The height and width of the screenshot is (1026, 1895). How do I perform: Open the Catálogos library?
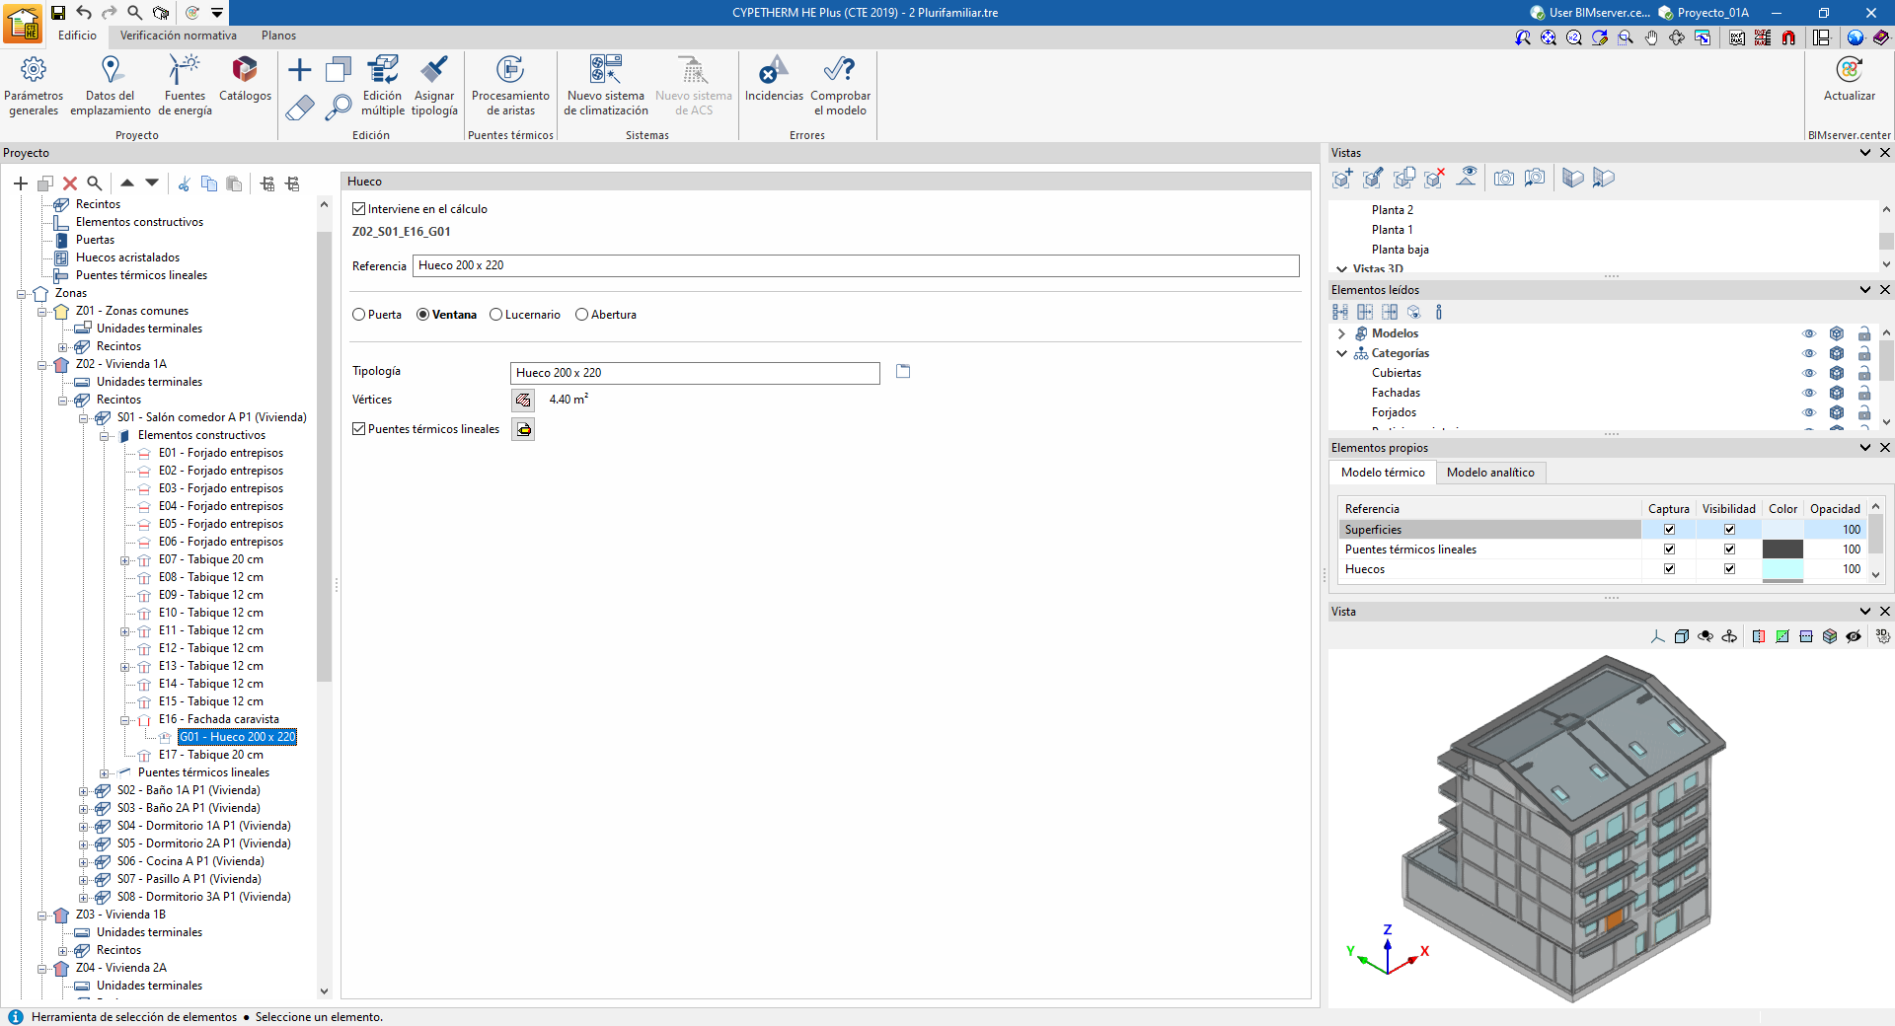point(245,79)
